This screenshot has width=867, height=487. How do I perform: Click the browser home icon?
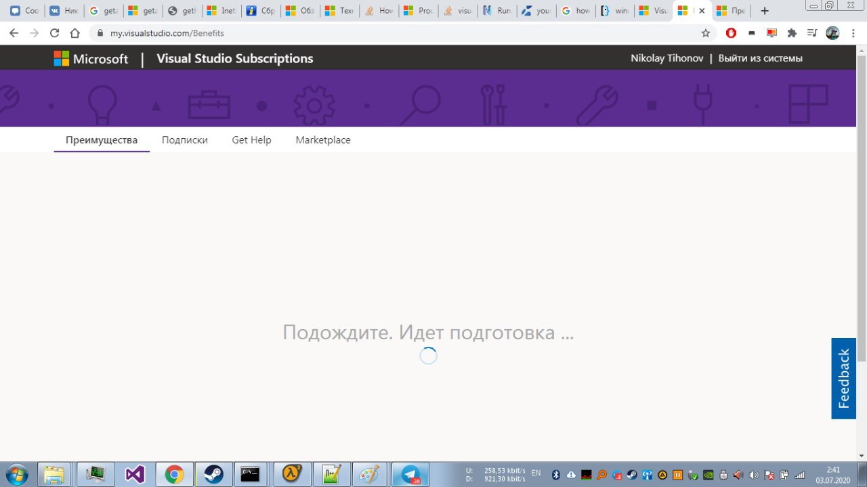pos(75,33)
